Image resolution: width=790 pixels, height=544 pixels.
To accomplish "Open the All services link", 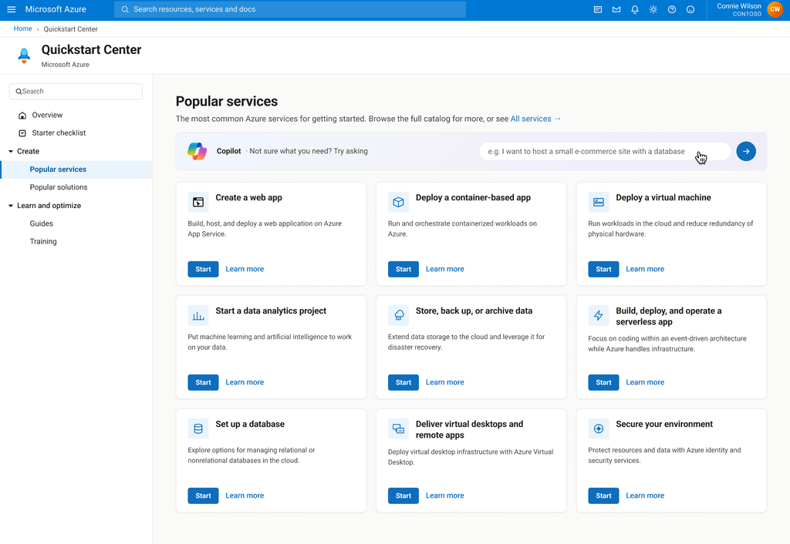I will click(535, 119).
